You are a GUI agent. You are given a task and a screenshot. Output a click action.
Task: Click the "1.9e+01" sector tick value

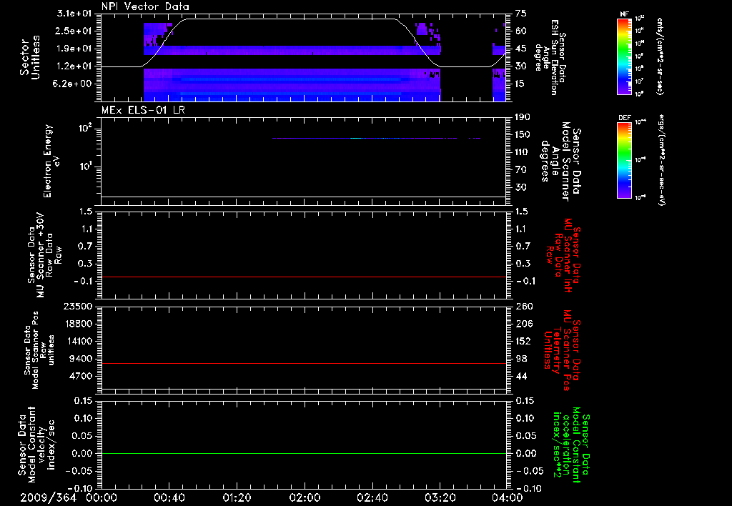[x=74, y=49]
